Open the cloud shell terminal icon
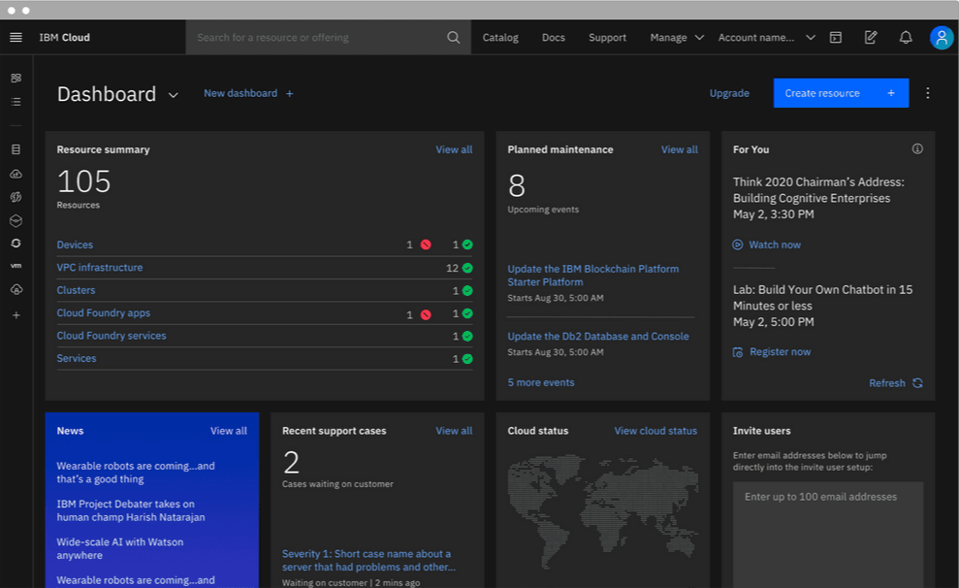The height and width of the screenshot is (588, 959). click(x=836, y=38)
